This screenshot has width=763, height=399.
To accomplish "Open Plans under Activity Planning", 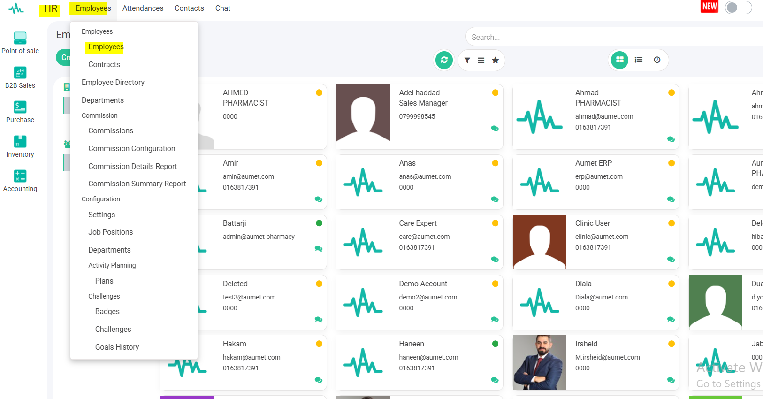I will pyautogui.click(x=104, y=281).
